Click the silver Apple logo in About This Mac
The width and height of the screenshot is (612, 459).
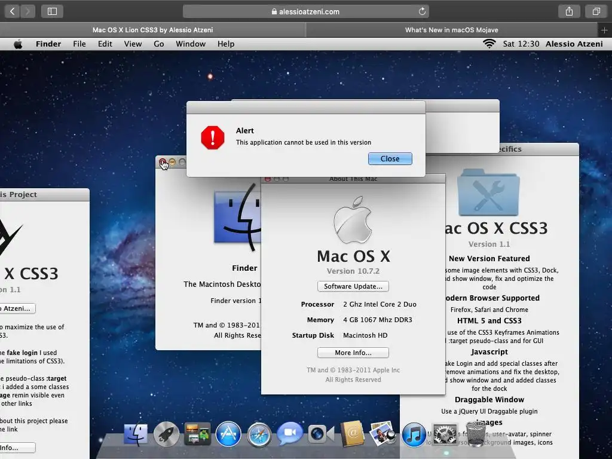pyautogui.click(x=353, y=220)
